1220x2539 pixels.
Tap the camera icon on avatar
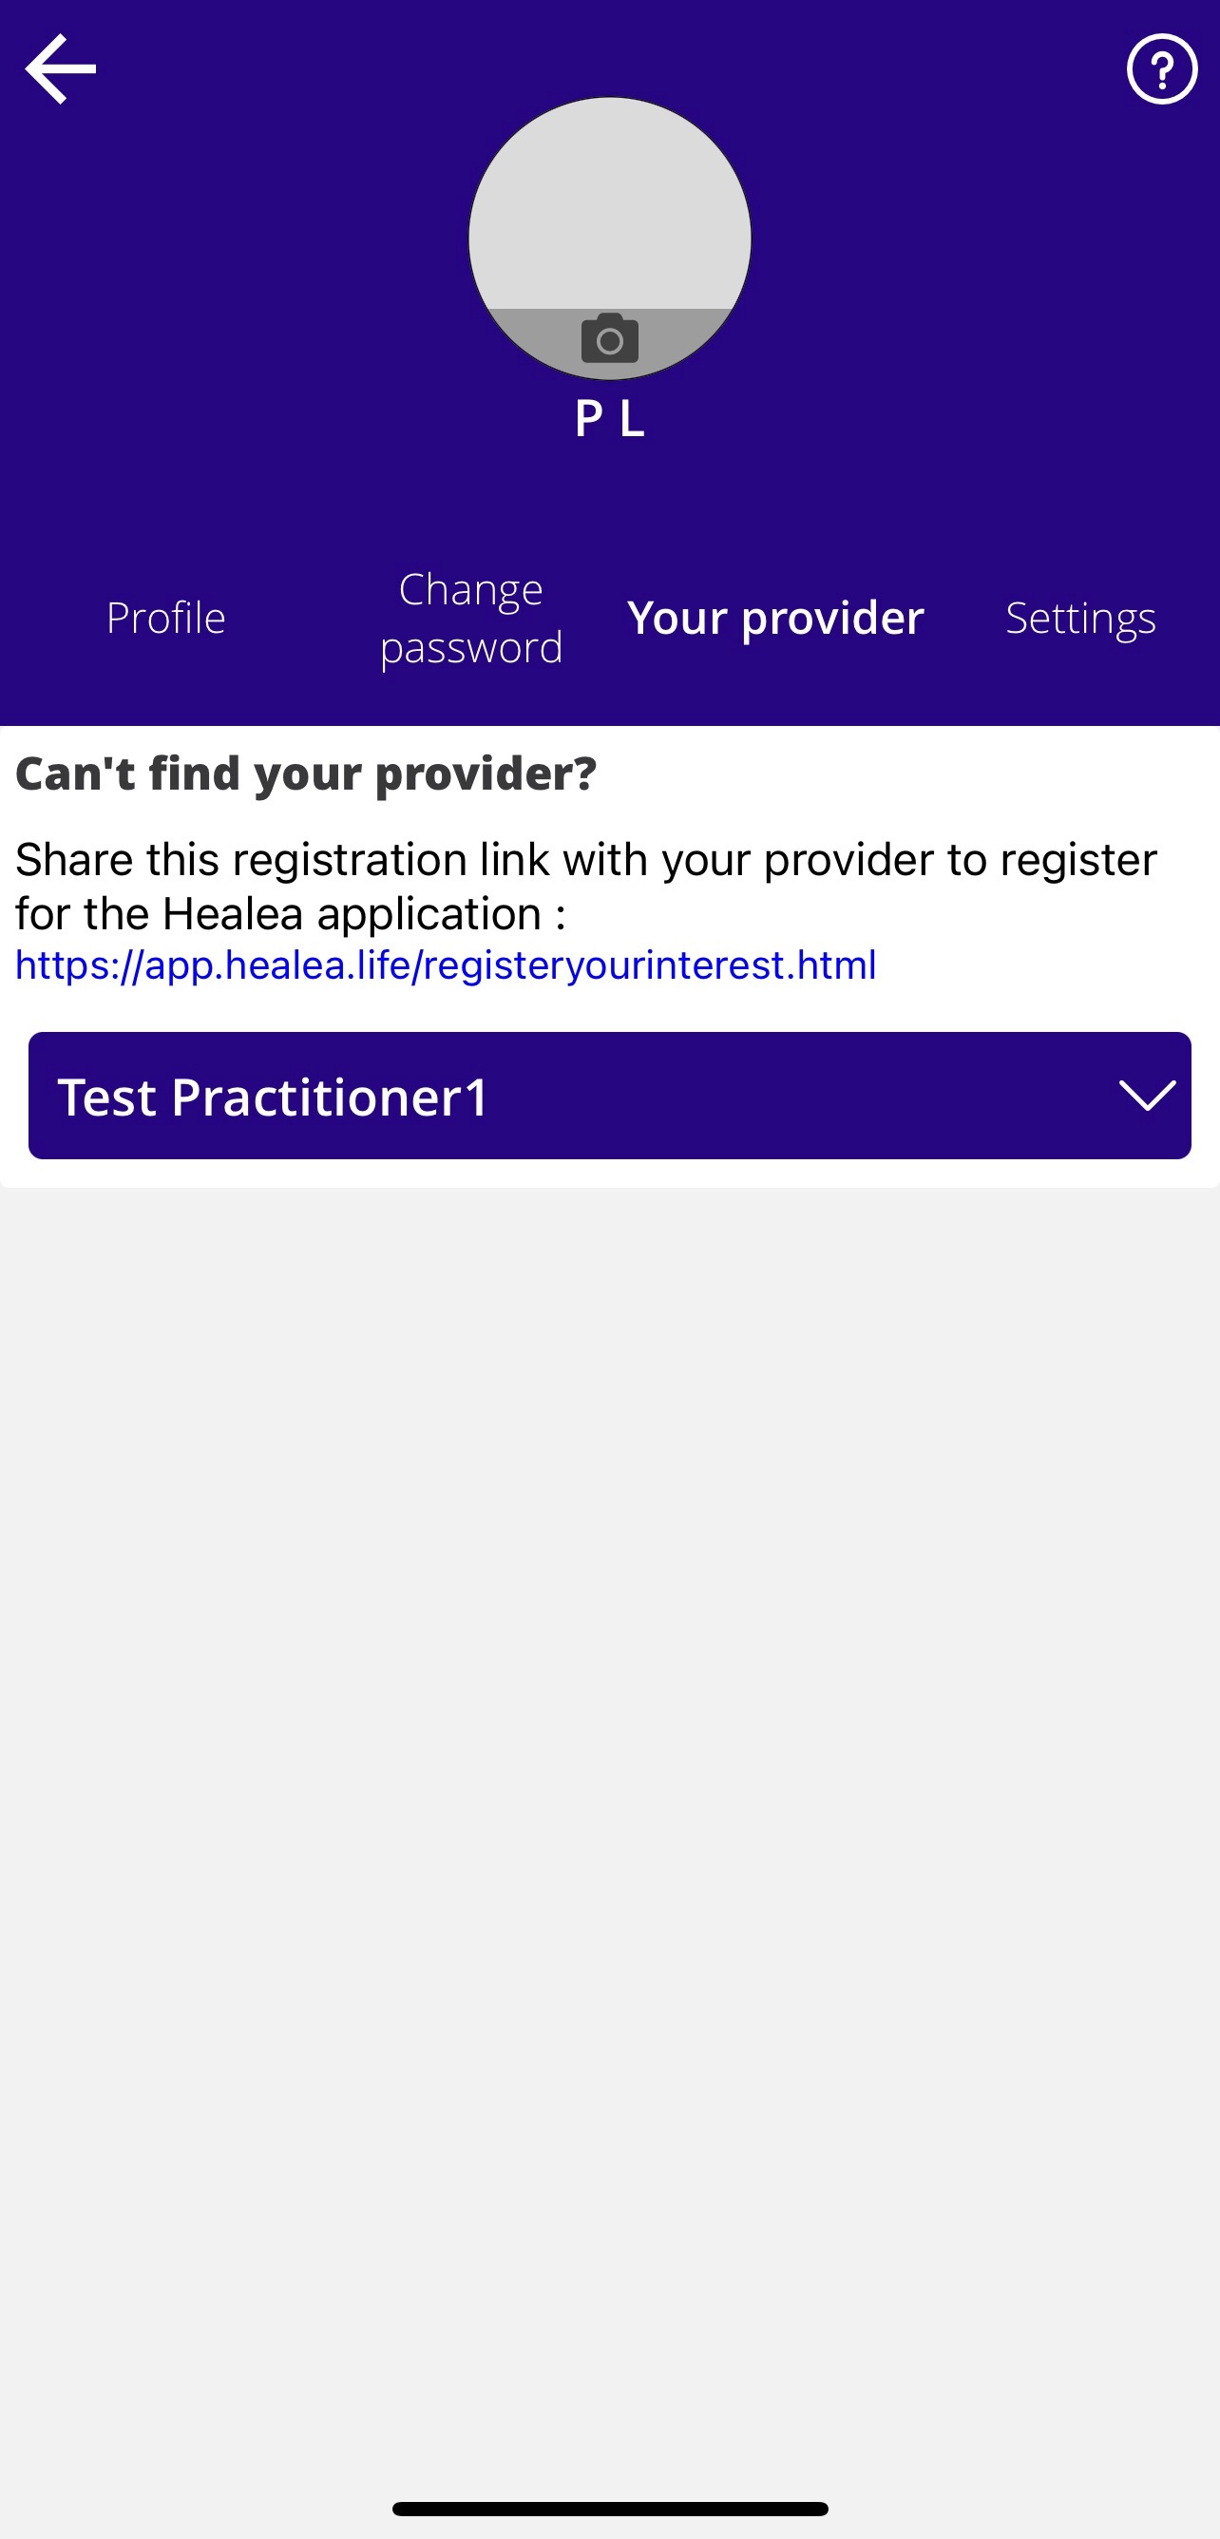[x=610, y=339]
